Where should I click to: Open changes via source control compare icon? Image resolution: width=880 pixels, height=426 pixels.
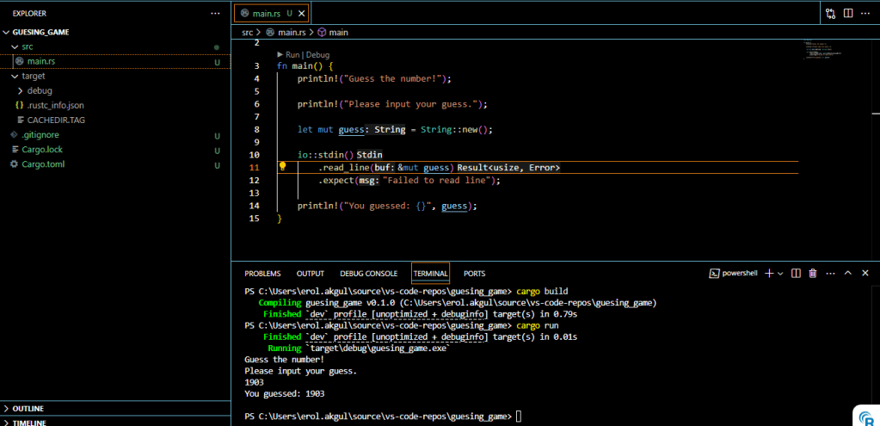830,14
